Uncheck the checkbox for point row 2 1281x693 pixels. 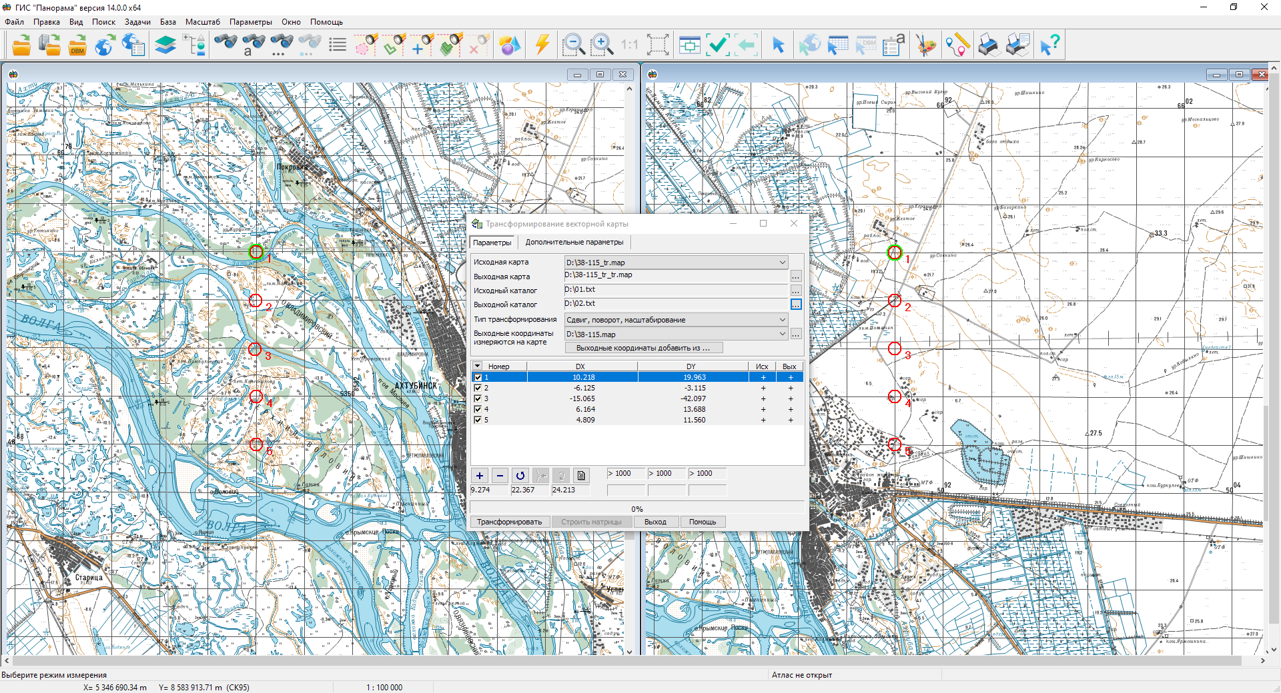[x=478, y=388]
